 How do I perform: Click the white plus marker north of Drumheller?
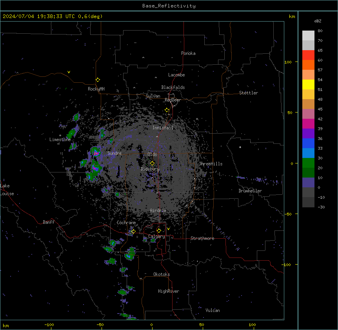point(240,147)
